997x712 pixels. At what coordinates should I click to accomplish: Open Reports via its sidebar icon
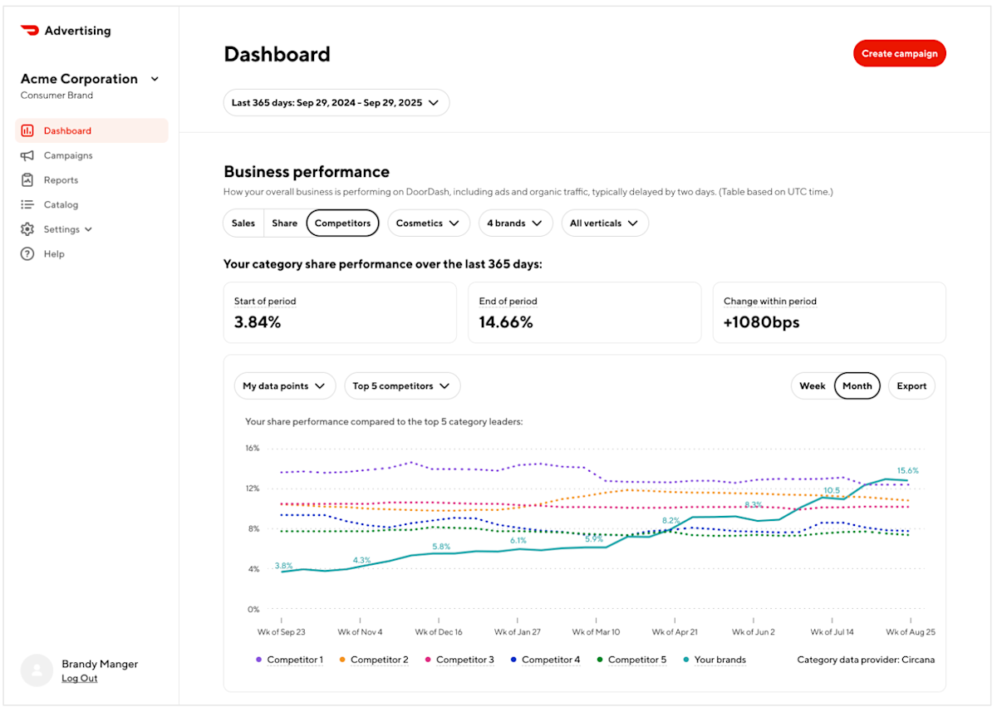[x=28, y=179]
